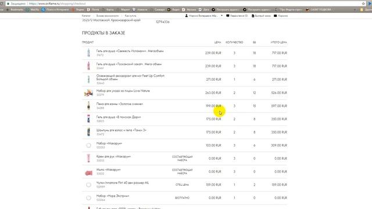Screen dimensions: 372x209
Task: Open Набор для ухода Love Nature link
Action: [x=123, y=91]
